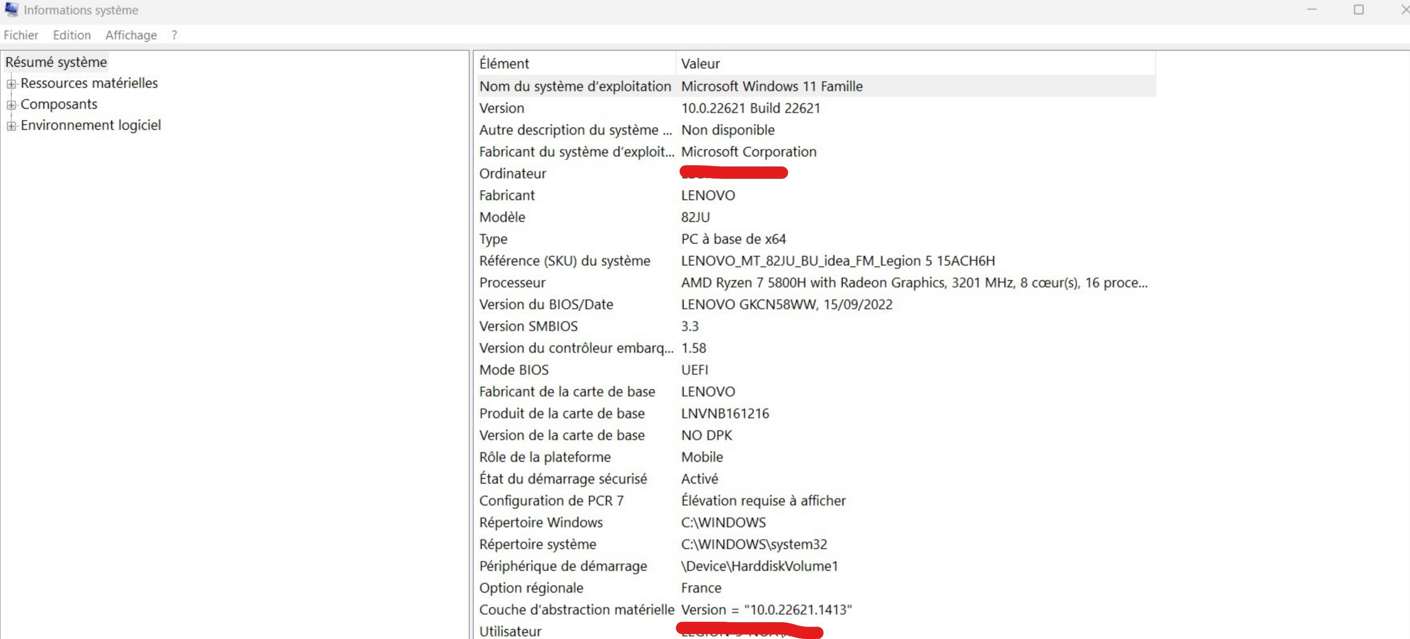Open the ? help menu
Screen dimensions: 1410x639
(174, 35)
